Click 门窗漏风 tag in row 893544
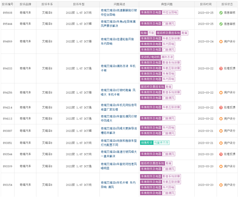Viewport: 238px width, 197px height. [169, 154]
